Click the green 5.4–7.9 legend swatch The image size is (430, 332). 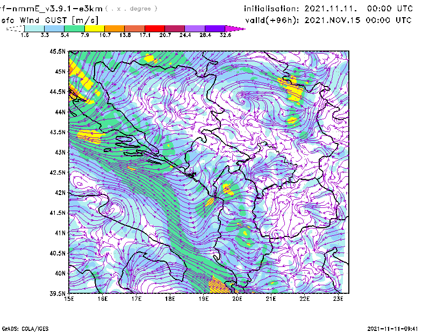pos(74,28)
